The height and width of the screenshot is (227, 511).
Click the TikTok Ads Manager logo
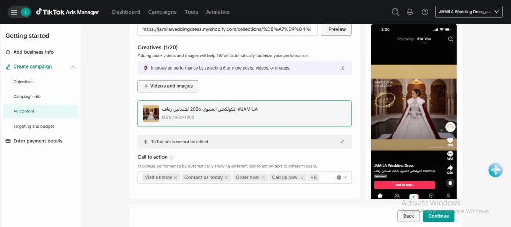coord(67,12)
